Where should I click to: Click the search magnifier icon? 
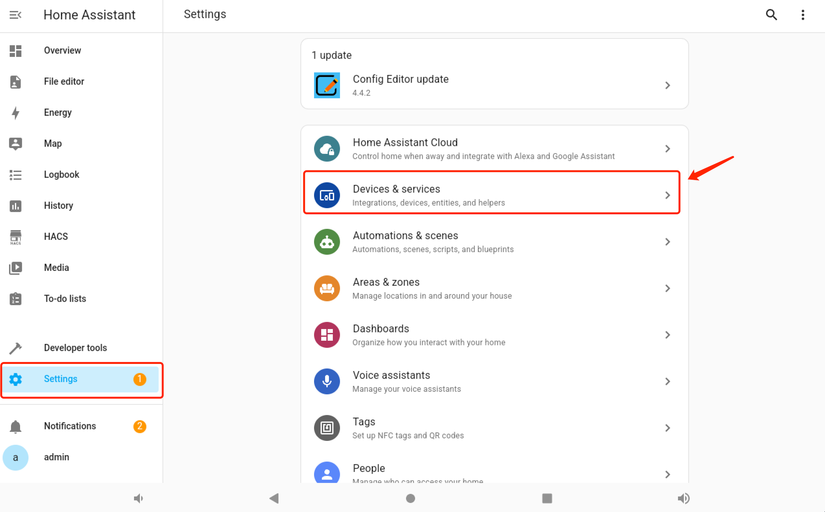(771, 15)
